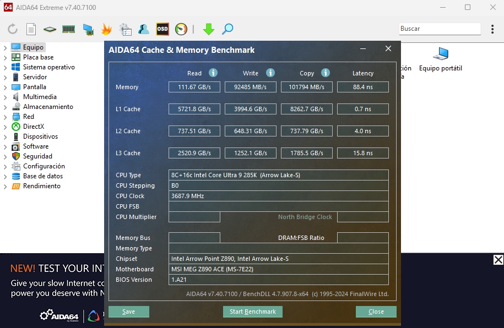Click the Motherboard field MSI MEG Z890 ACE
This screenshot has width=504, height=328.
[278, 269]
